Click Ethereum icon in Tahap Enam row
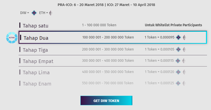 pyautogui.click(x=184, y=83)
